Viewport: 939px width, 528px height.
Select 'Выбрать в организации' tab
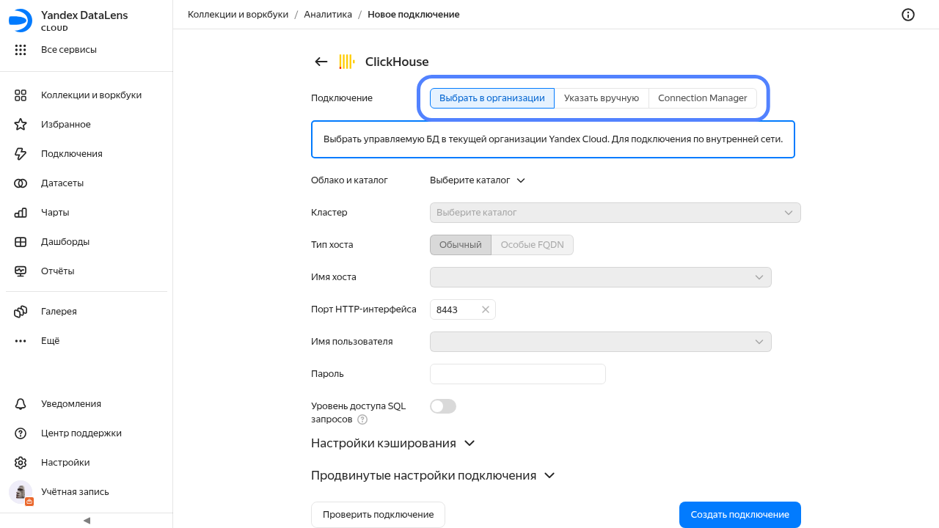(x=492, y=98)
